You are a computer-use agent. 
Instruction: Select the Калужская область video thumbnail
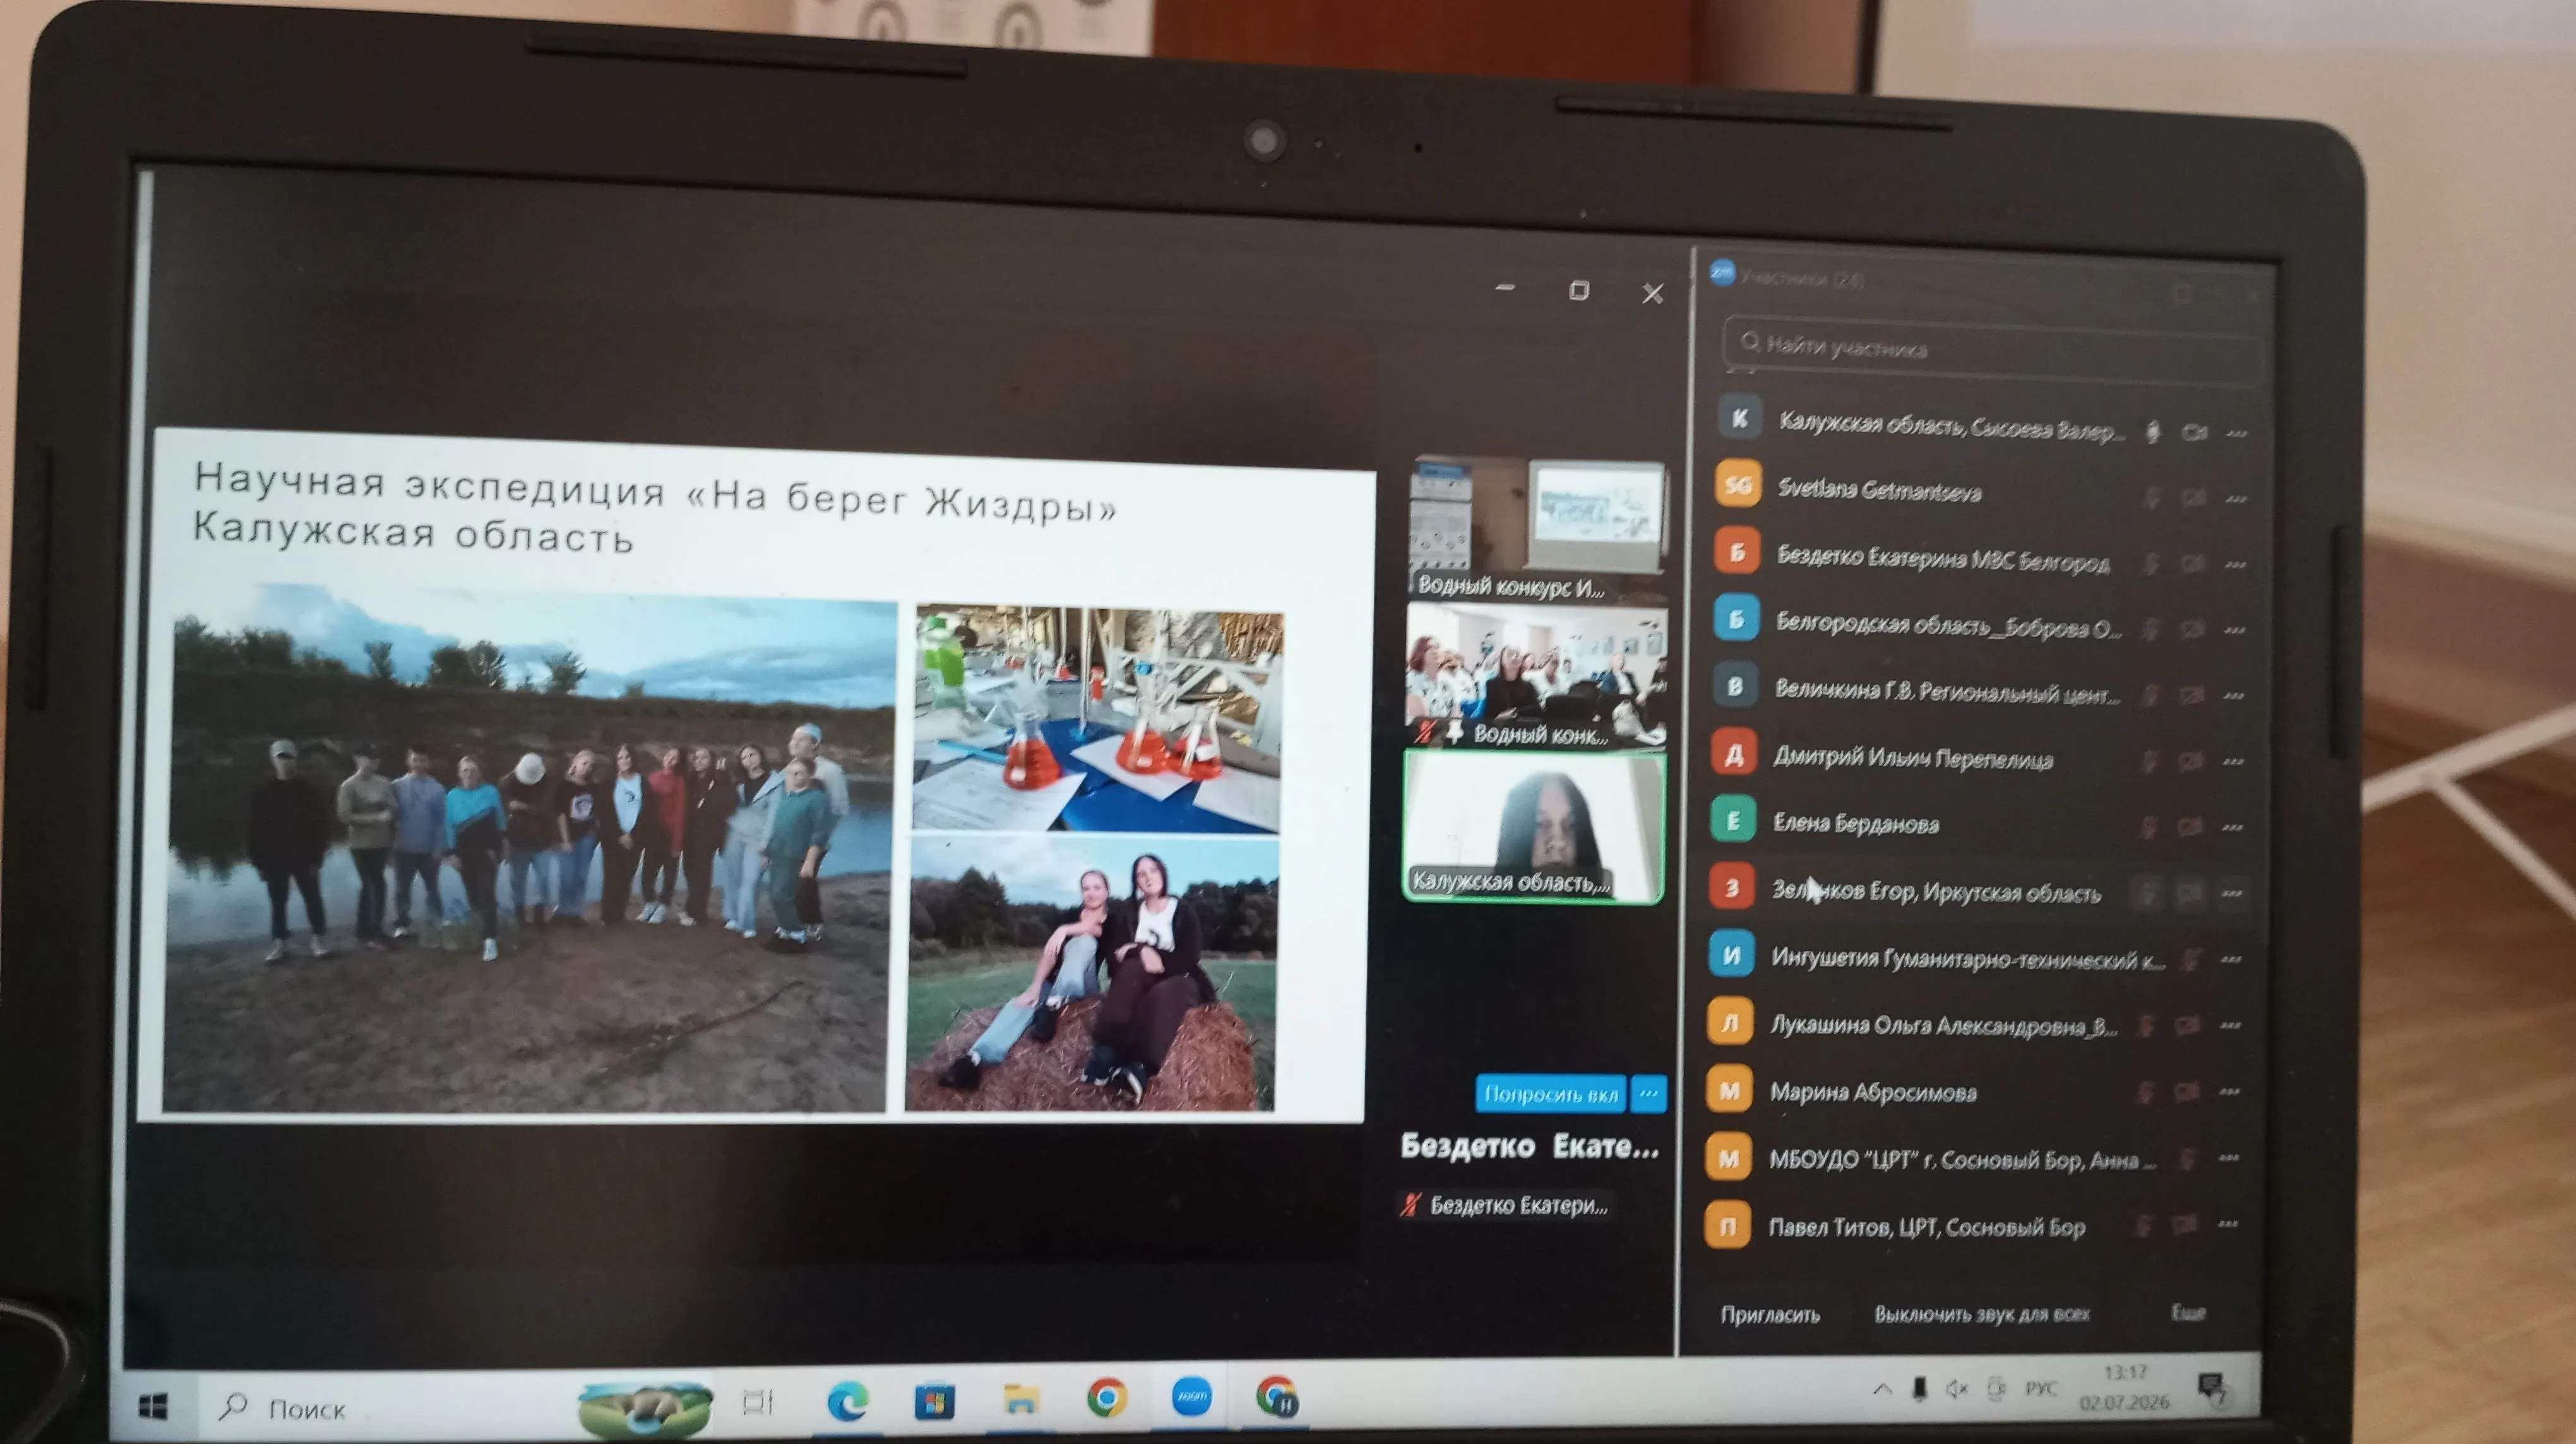tap(1534, 827)
